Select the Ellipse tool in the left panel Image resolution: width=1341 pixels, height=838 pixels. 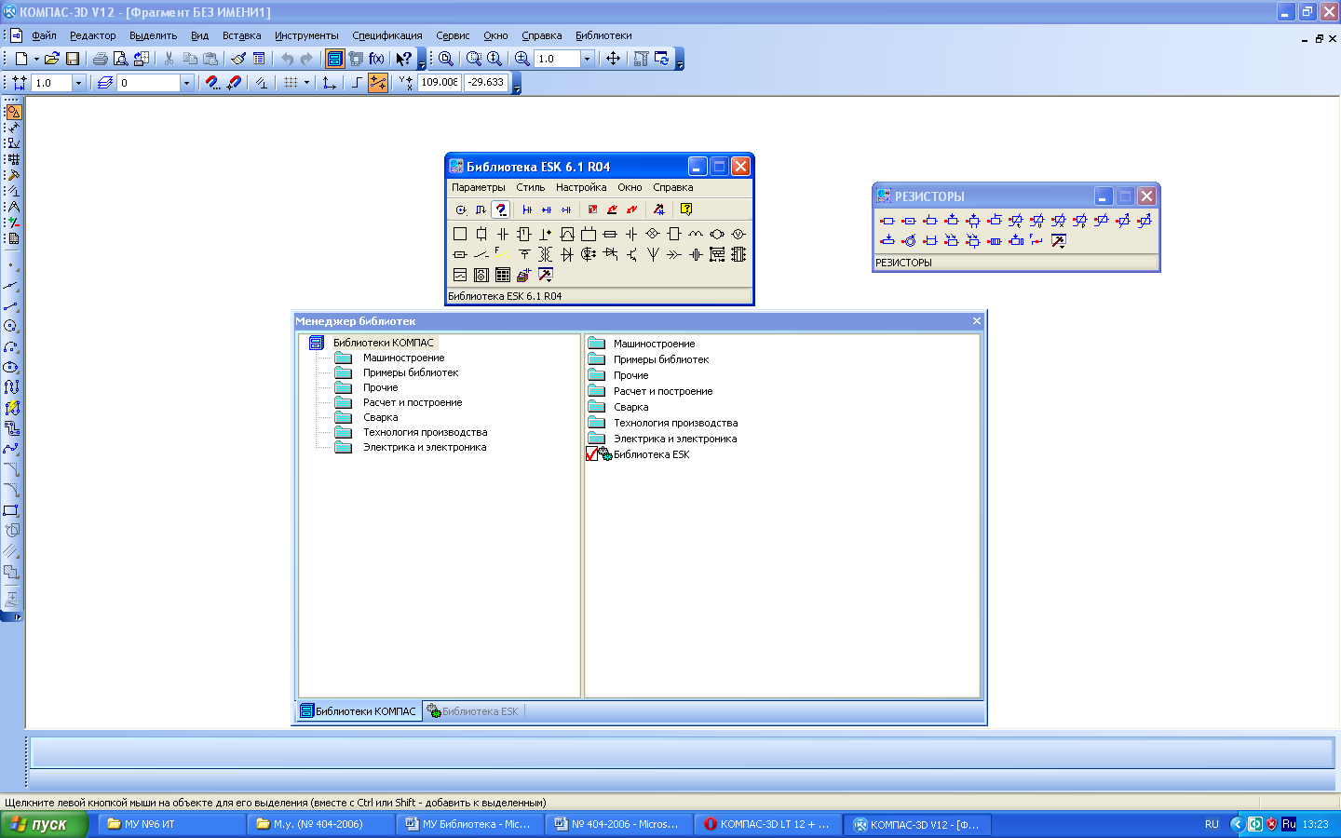coord(11,367)
